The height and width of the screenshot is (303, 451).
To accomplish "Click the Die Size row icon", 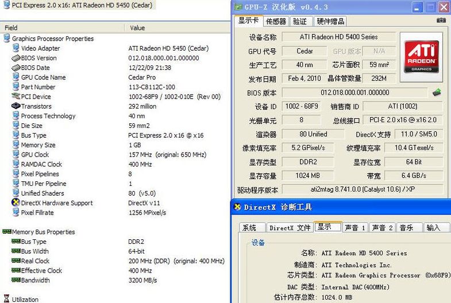I will tap(16, 126).
